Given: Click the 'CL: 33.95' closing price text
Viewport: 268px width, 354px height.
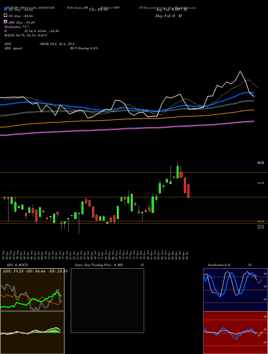Looking at the screenshot, I should (x=99, y=10).
